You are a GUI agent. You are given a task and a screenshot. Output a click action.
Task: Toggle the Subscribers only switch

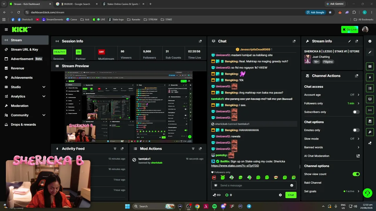click(x=356, y=112)
